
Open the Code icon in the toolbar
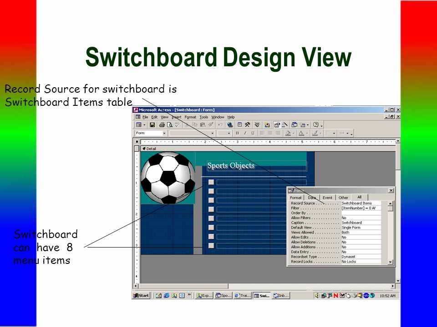267,125
